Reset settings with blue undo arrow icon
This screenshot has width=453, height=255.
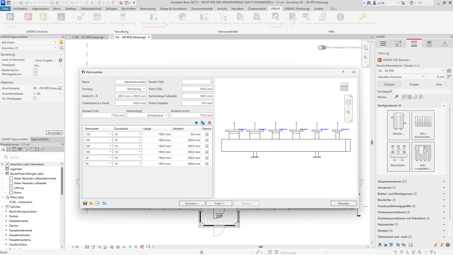pyautogui.click(x=104, y=203)
